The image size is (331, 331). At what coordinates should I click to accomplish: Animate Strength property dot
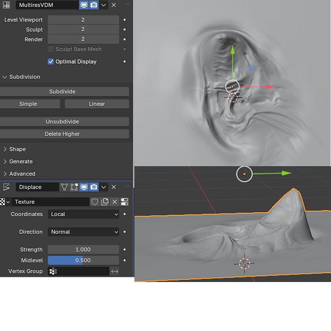[124, 249]
